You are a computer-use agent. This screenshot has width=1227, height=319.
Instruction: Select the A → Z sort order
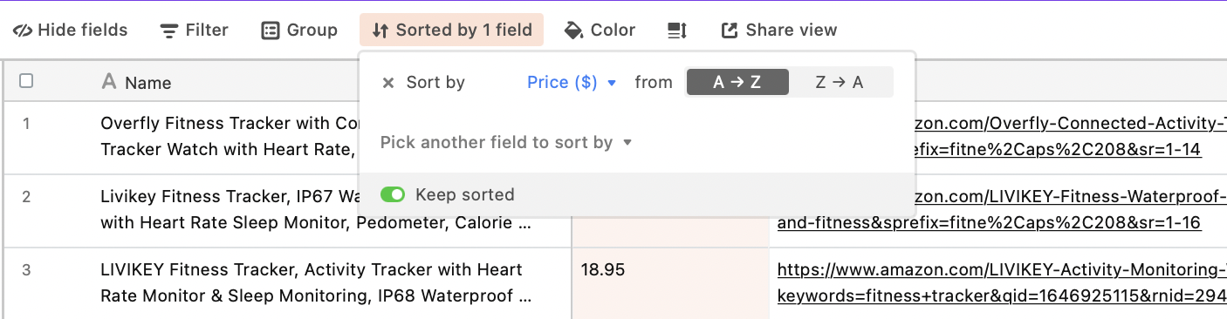click(737, 83)
